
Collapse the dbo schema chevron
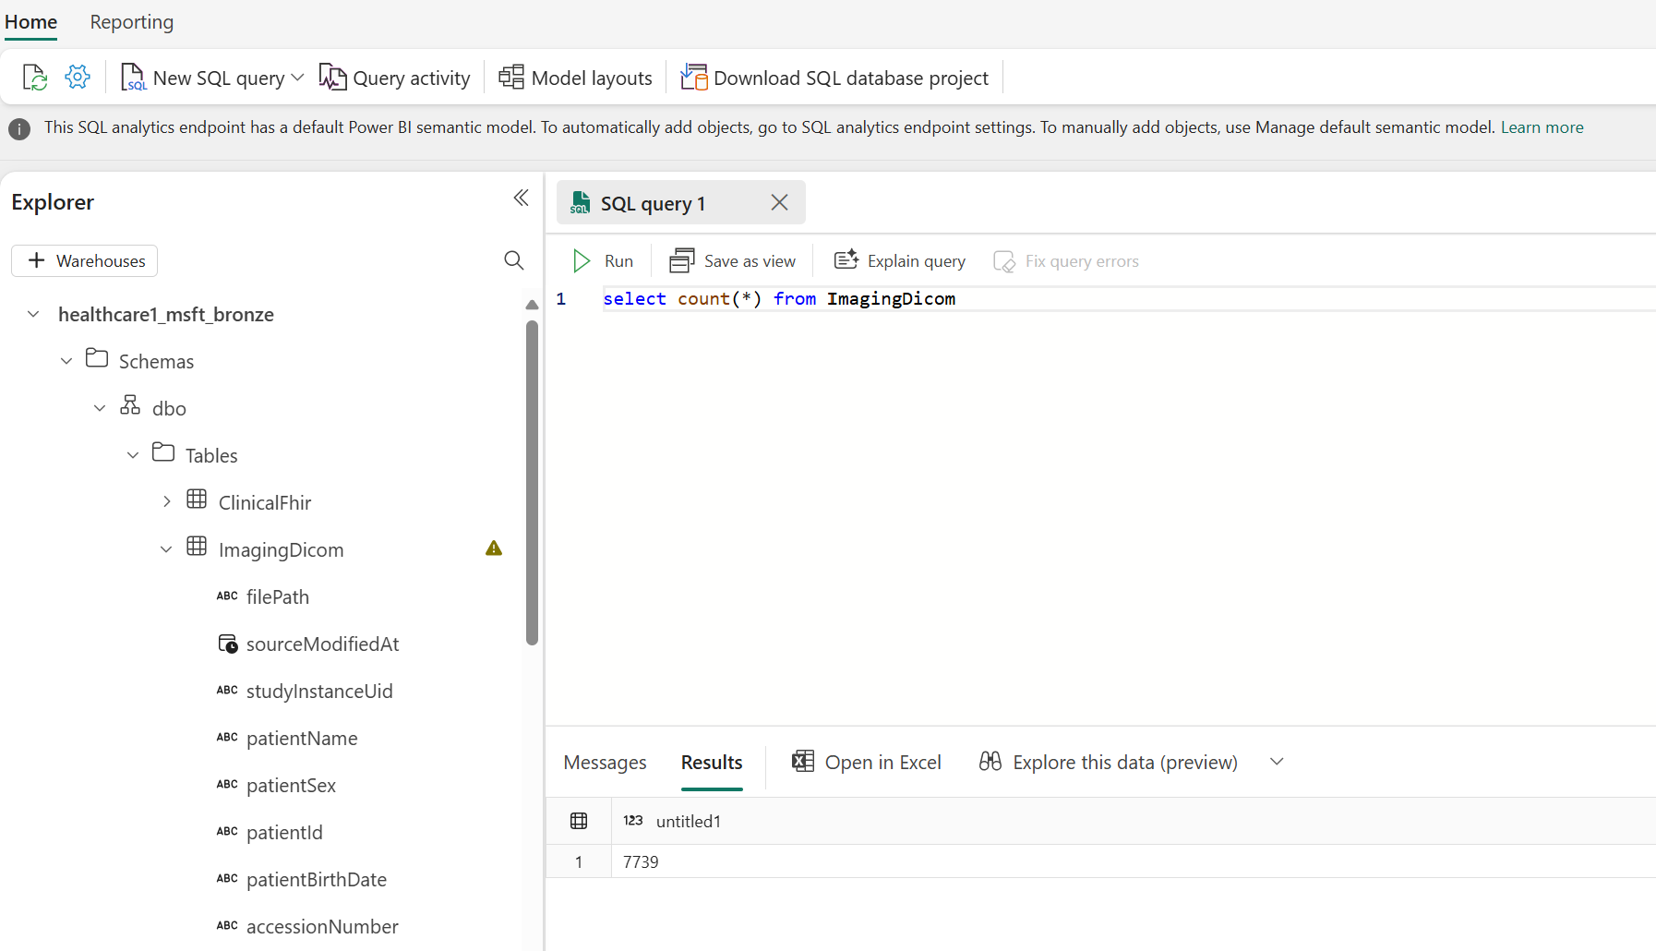pyautogui.click(x=100, y=408)
